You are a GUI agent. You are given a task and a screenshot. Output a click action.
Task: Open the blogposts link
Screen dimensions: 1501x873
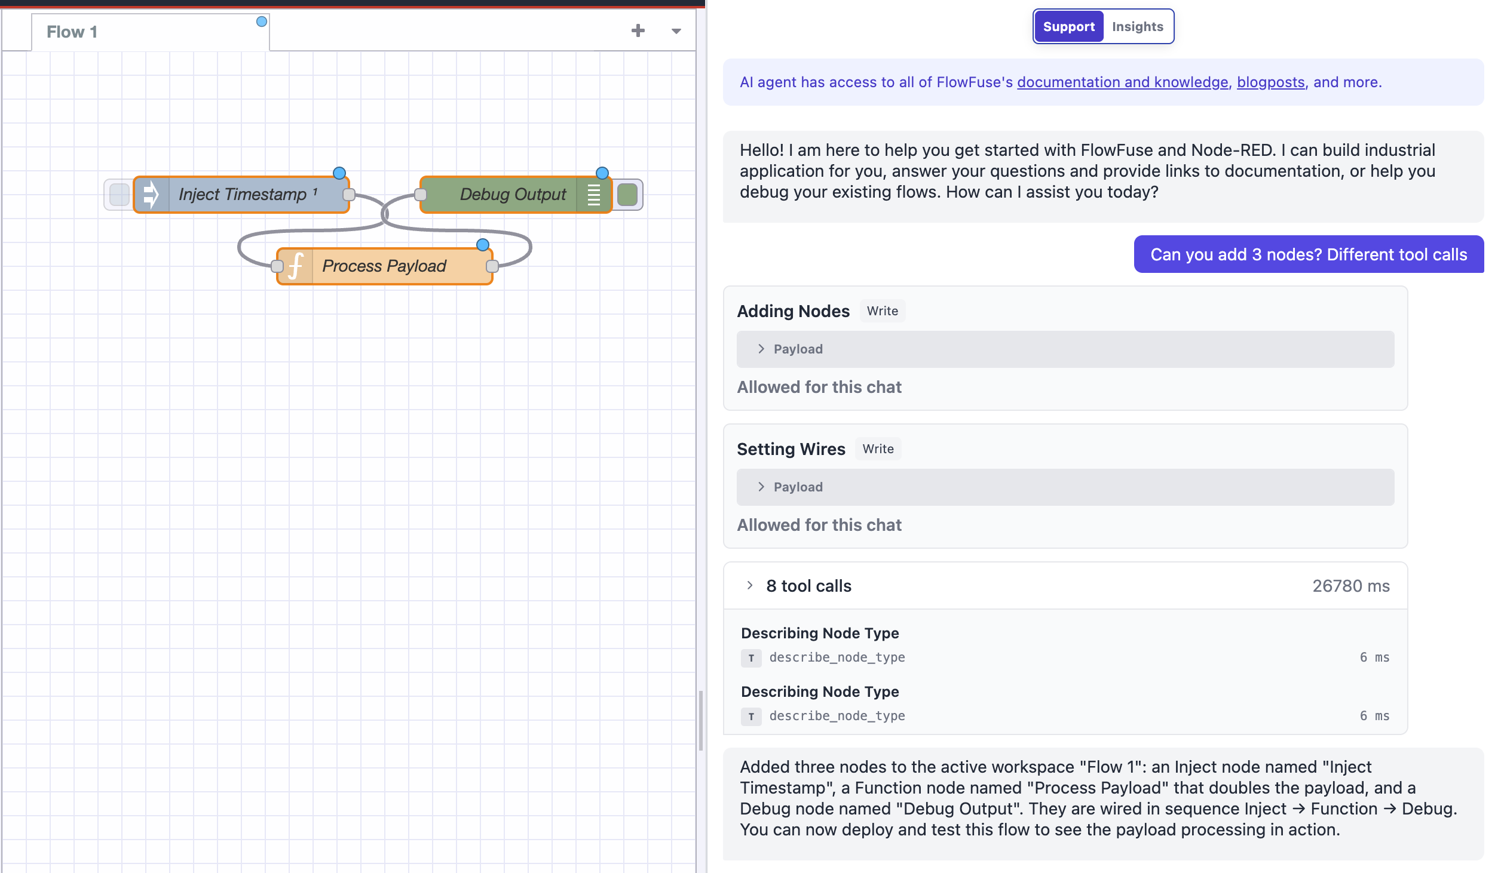(x=1271, y=82)
